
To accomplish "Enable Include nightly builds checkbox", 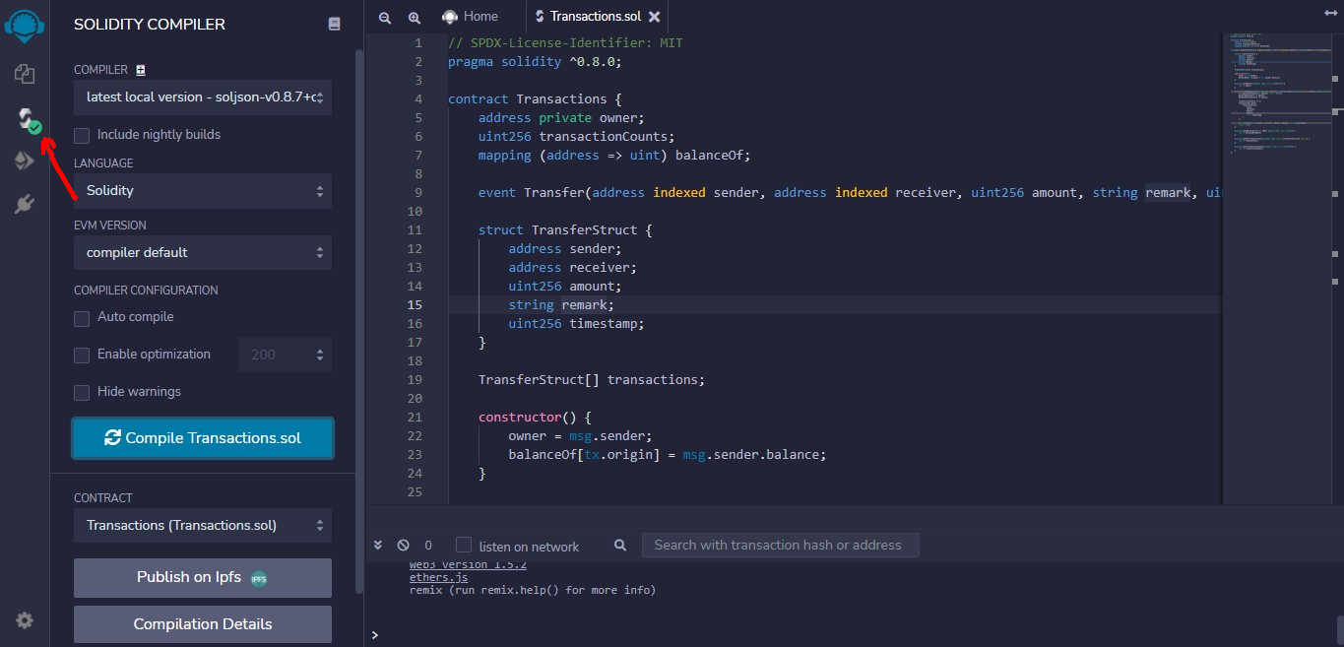I will click(x=82, y=135).
